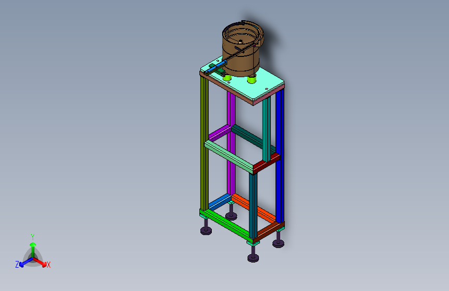Select the magenta horizontal middle crossbar
Screen dimensions: 449x291
coord(220,132)
